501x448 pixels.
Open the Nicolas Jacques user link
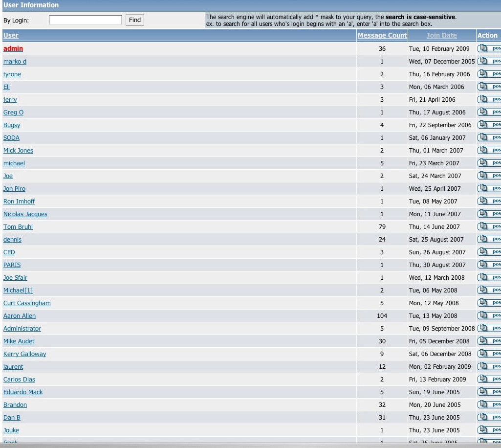(25, 214)
